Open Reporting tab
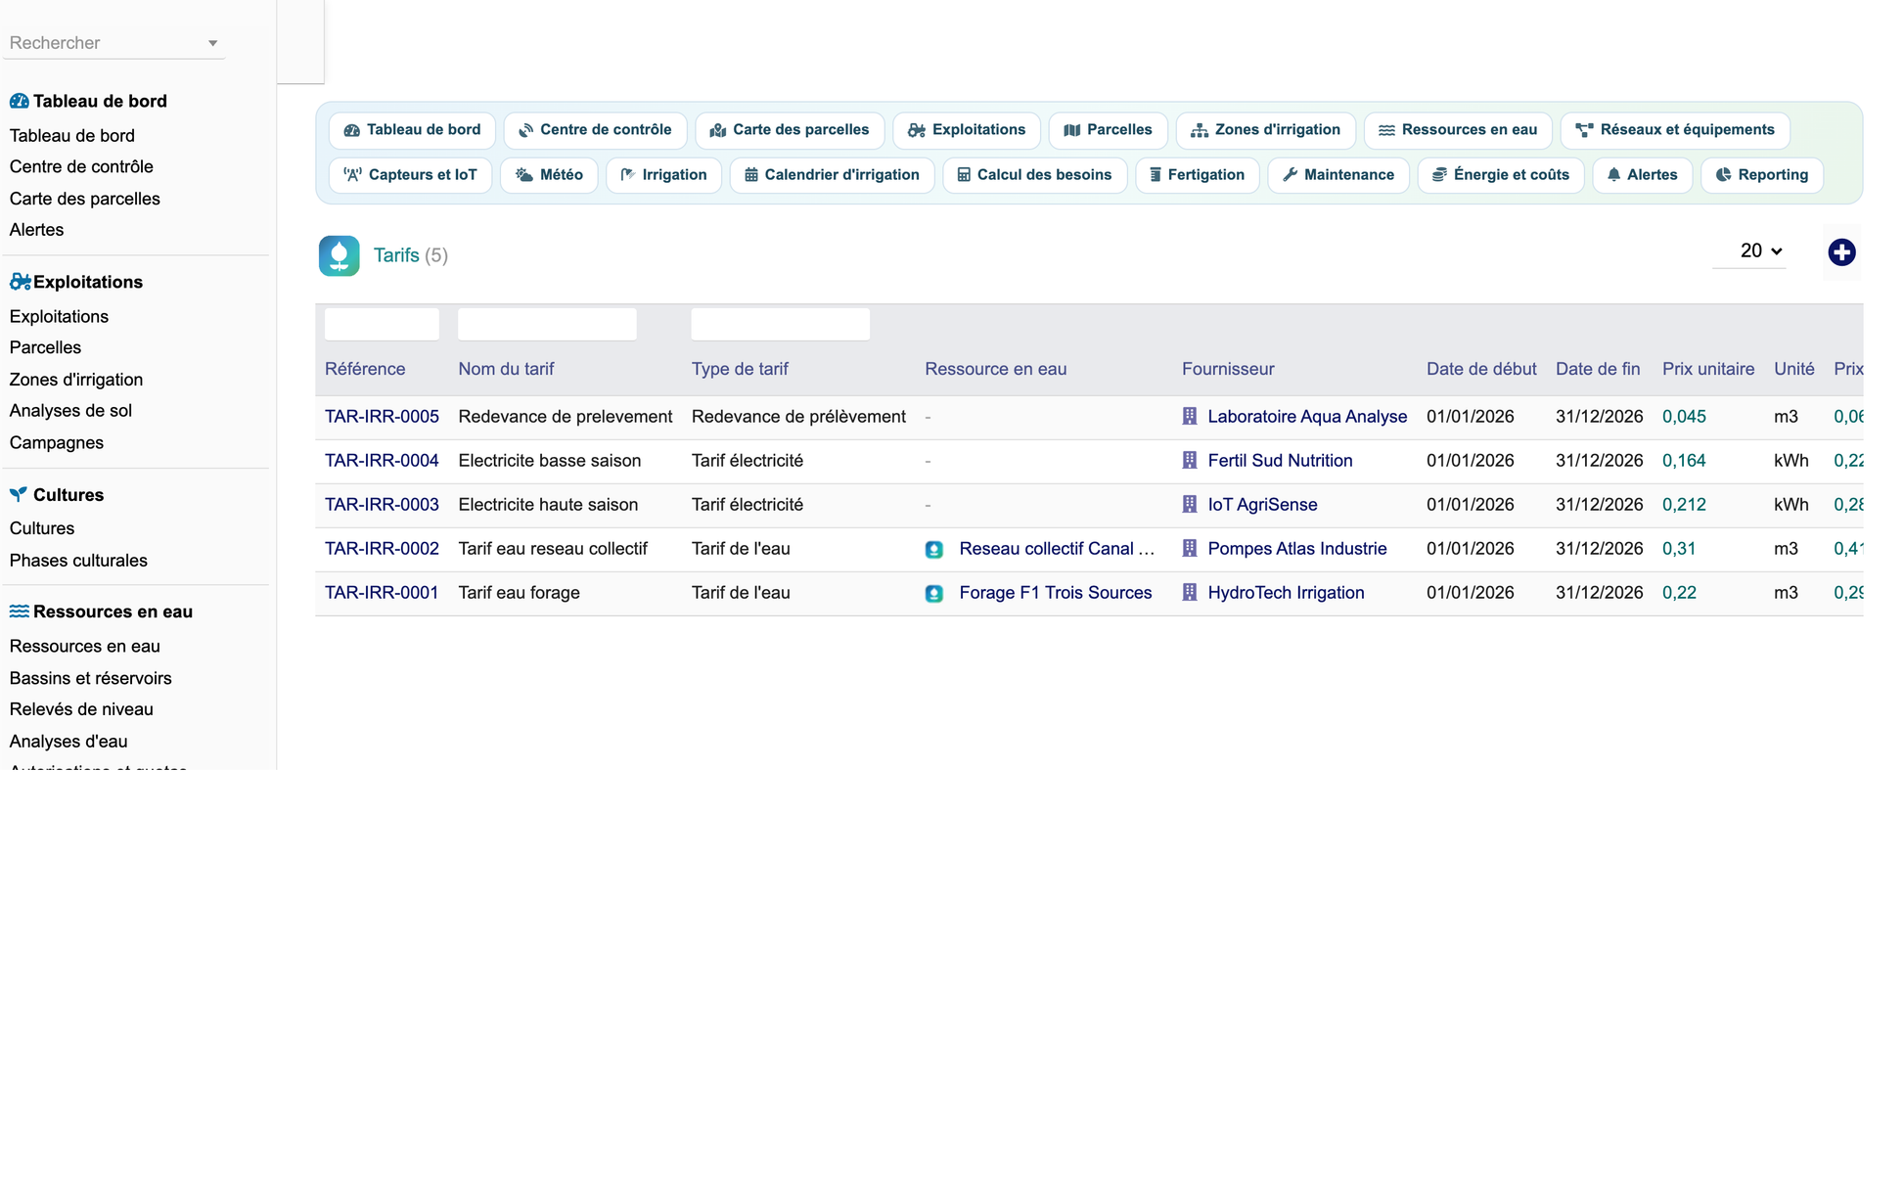Screen dimensions: 1904x1178 [x=1761, y=175]
